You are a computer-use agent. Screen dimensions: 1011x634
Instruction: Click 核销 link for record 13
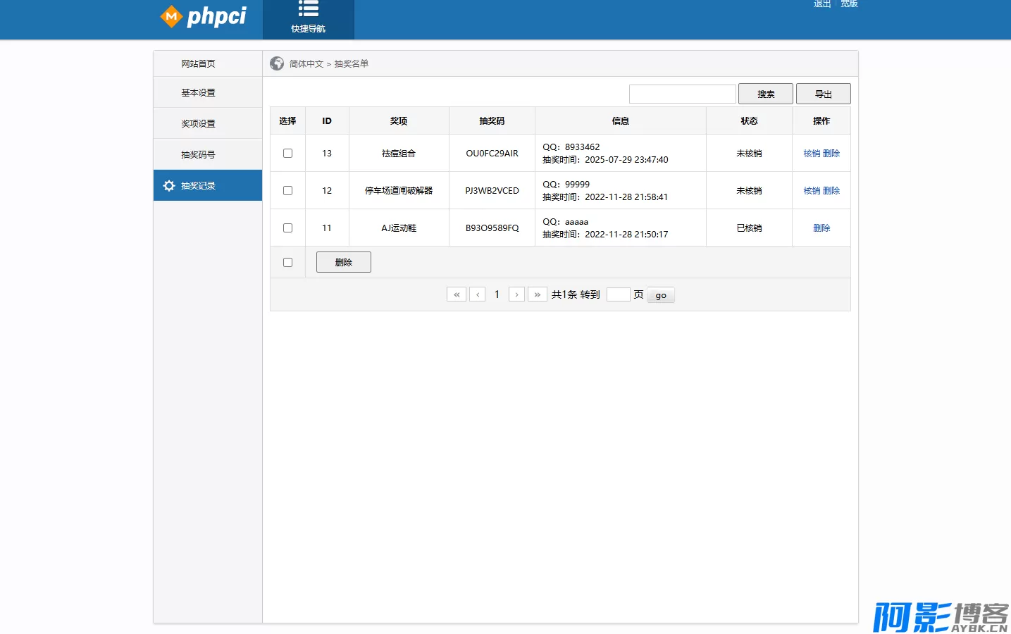point(812,153)
